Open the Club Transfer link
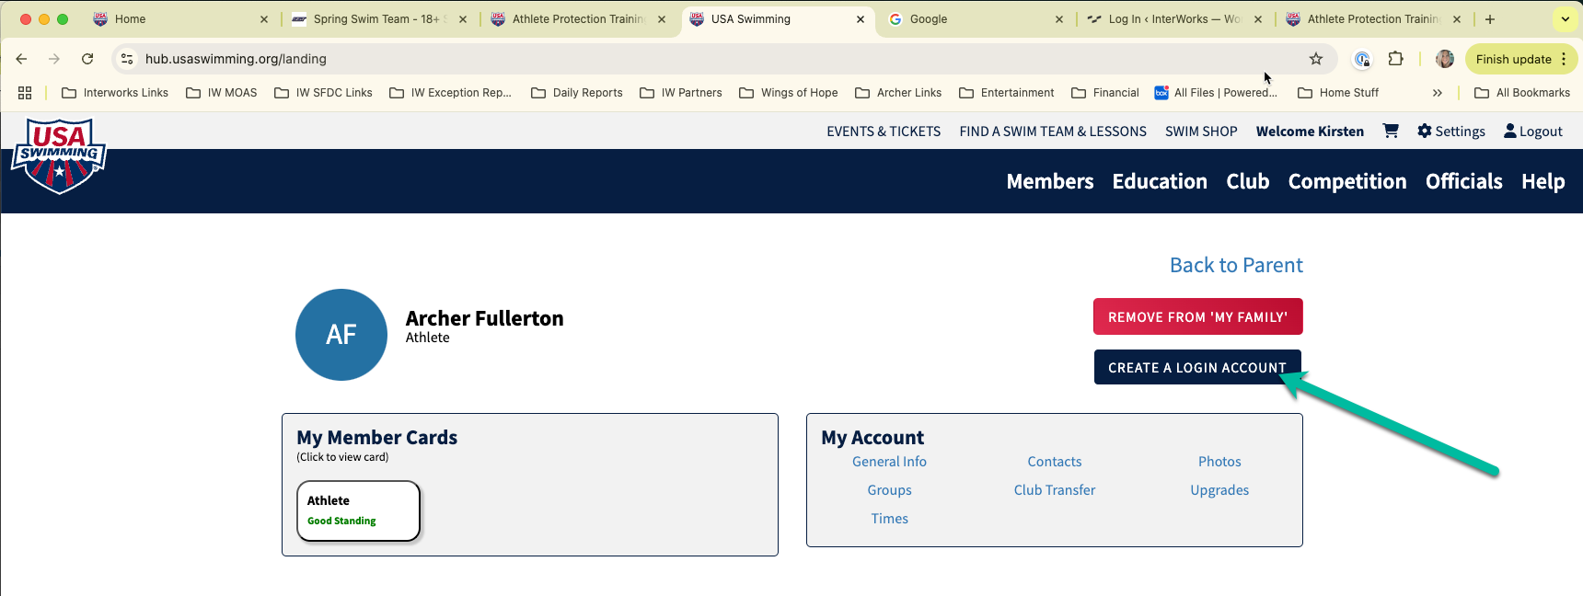Image resolution: width=1583 pixels, height=596 pixels. pos(1054,490)
